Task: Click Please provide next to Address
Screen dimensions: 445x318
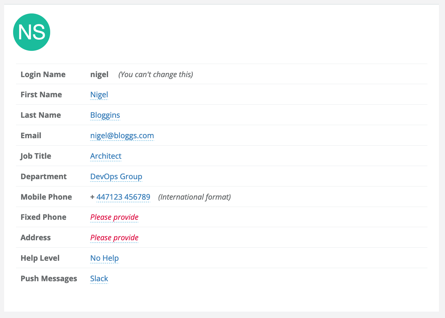Action: click(114, 238)
